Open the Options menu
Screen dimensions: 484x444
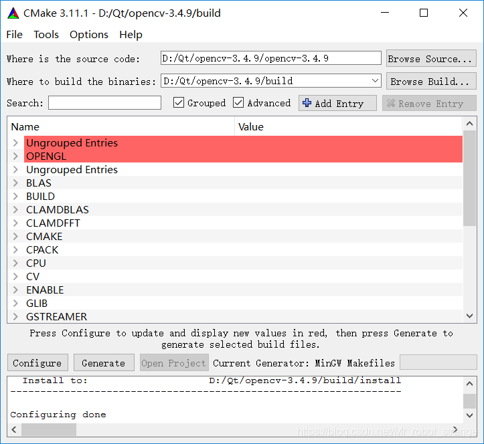(89, 35)
